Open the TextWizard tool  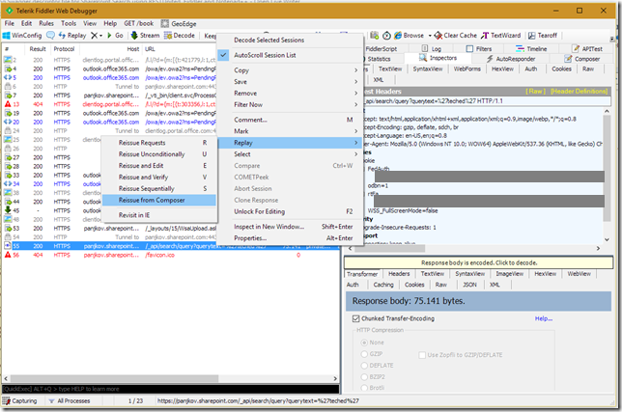pos(500,36)
